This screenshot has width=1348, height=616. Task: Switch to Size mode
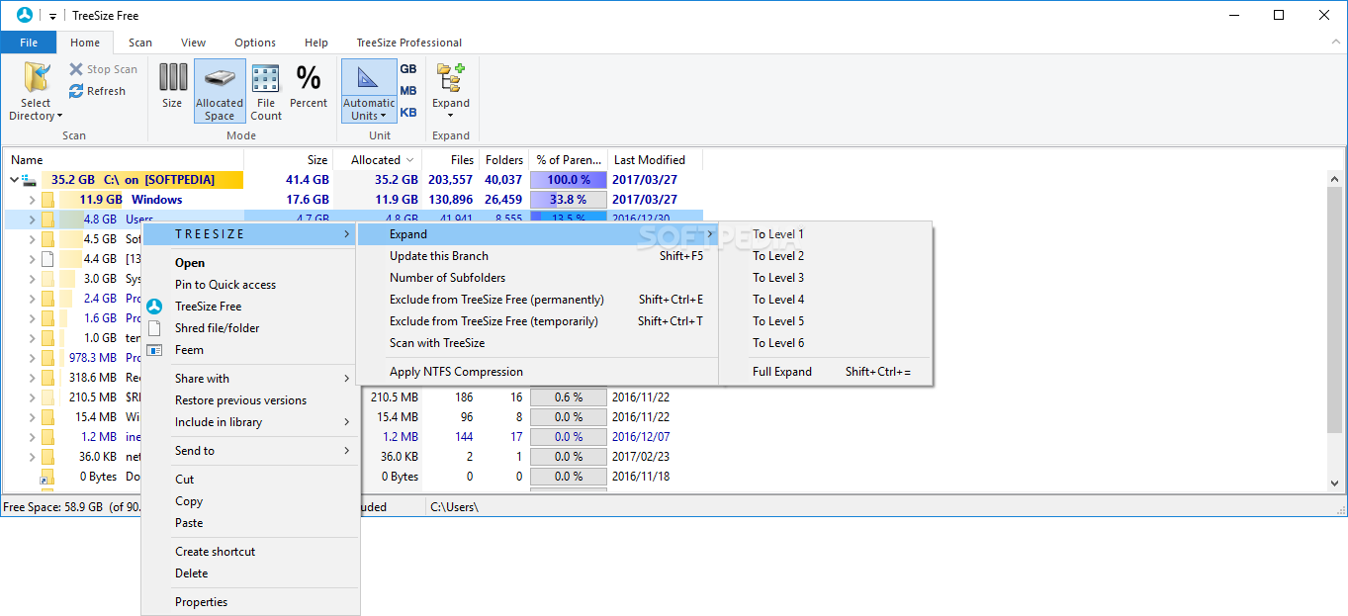tap(172, 85)
